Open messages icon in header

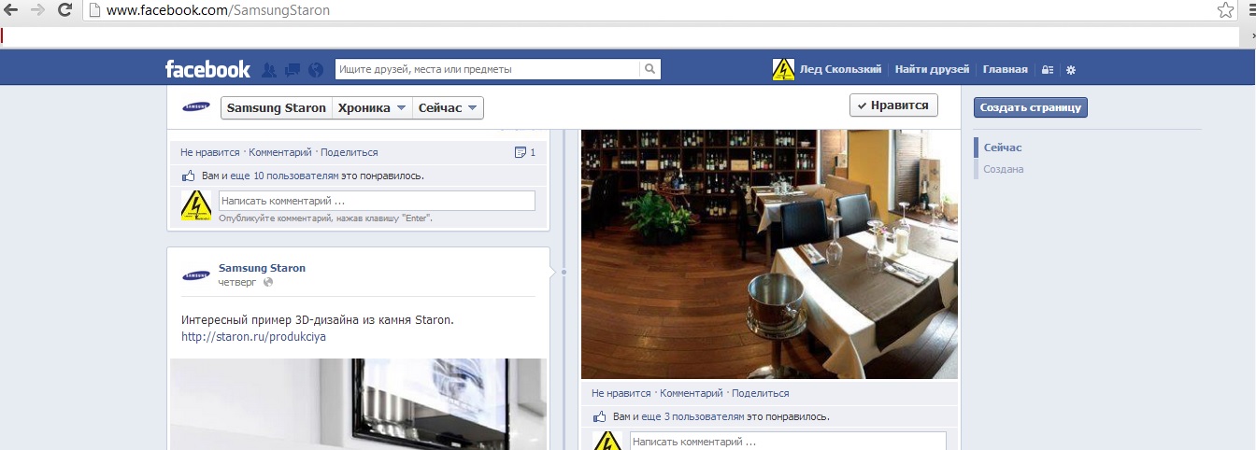click(293, 70)
